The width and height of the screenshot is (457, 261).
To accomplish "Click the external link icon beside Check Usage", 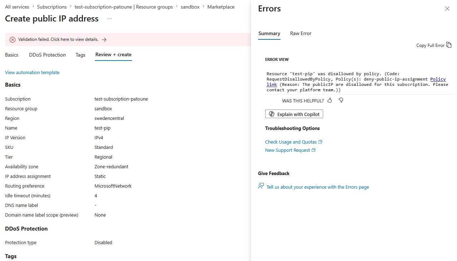I will click(320, 142).
